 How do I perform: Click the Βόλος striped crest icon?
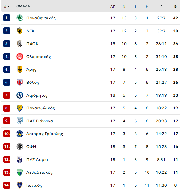pyautogui.click(x=20, y=82)
